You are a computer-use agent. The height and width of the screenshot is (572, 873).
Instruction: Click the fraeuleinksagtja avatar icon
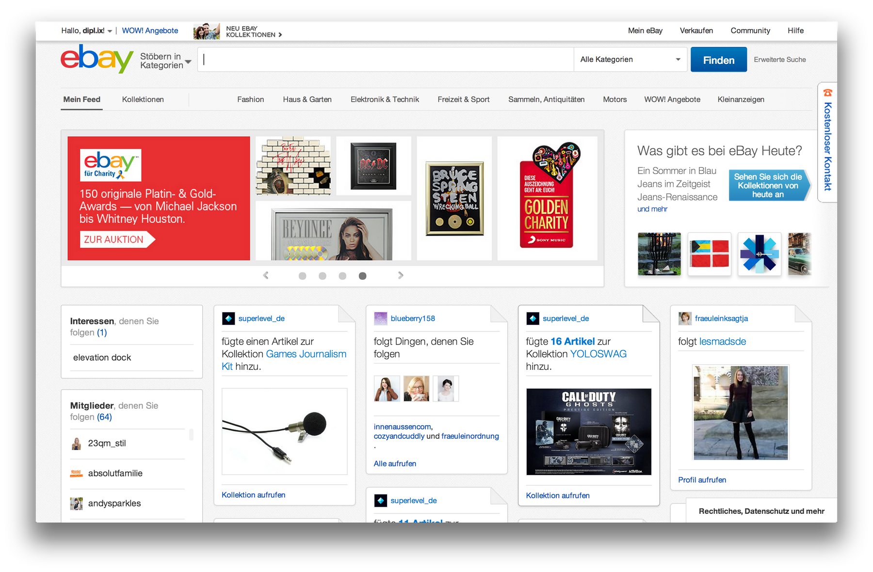coord(685,318)
